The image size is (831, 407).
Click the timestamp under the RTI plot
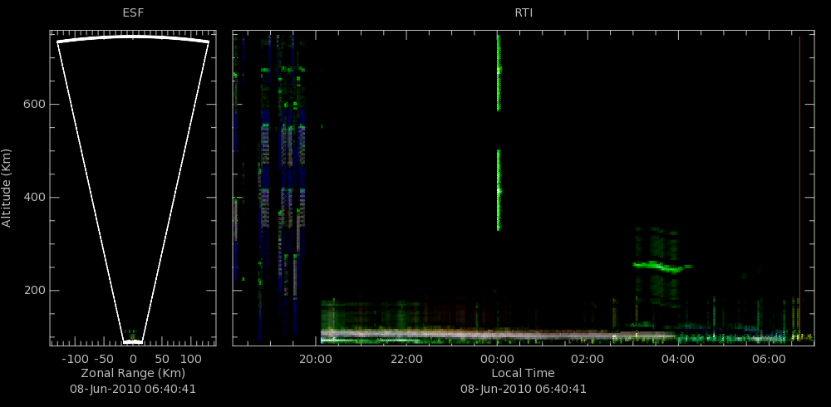pyautogui.click(x=524, y=389)
